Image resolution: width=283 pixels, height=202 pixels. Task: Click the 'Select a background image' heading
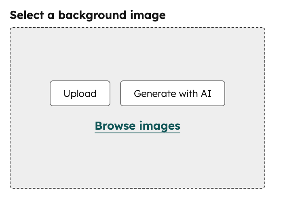pos(88,15)
